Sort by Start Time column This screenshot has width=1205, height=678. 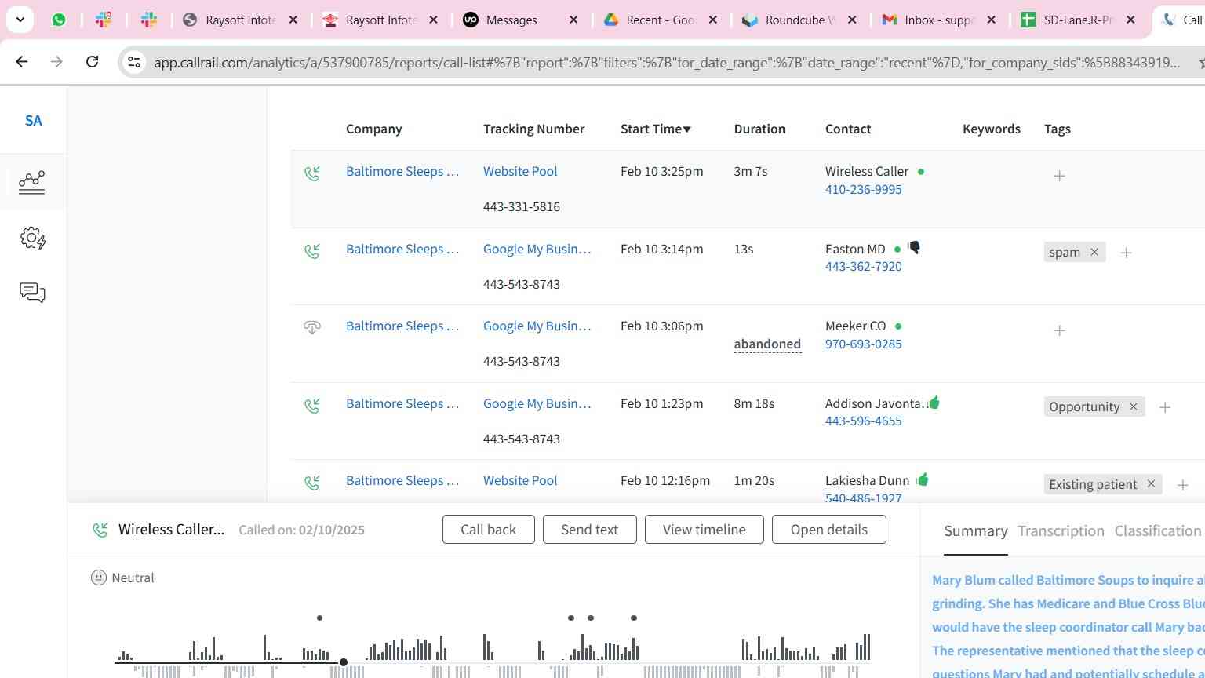tap(656, 129)
